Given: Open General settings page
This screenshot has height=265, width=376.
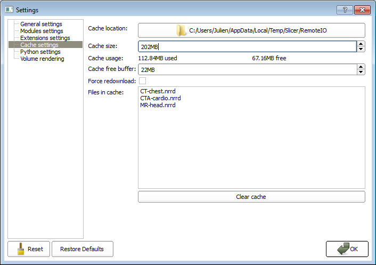Looking at the screenshot, I should 41,25.
